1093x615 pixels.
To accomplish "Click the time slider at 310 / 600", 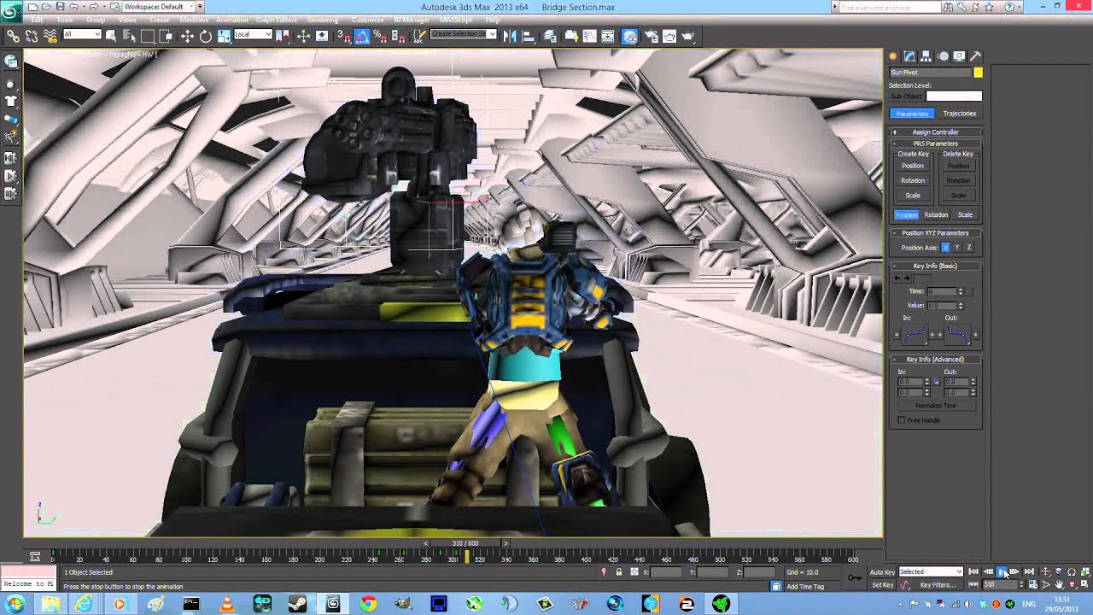I will 465,543.
